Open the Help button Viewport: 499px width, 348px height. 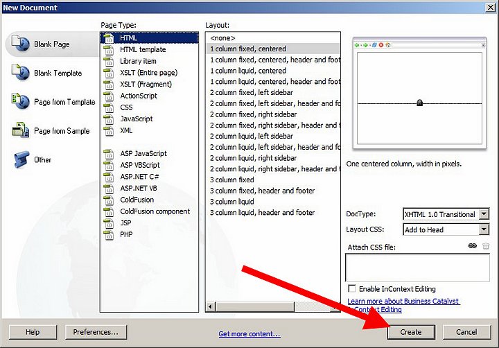pyautogui.click(x=33, y=332)
